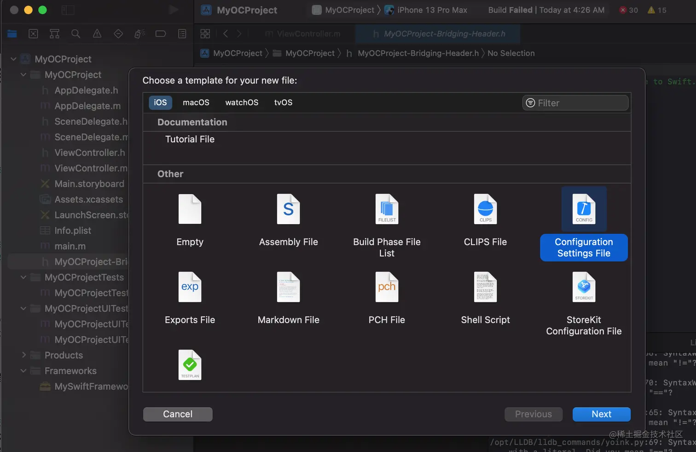The width and height of the screenshot is (696, 452).
Task: Switch to the watchOS platform tab
Action: (242, 103)
